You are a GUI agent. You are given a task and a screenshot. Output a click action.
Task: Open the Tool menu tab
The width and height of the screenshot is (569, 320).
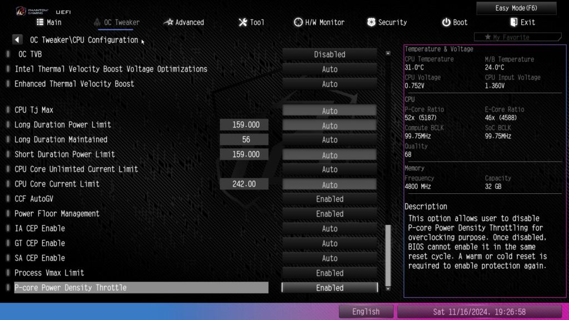(252, 22)
